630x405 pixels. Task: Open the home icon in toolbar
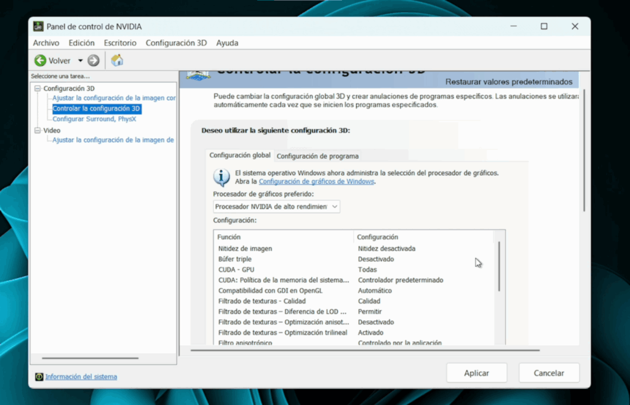[x=117, y=60]
